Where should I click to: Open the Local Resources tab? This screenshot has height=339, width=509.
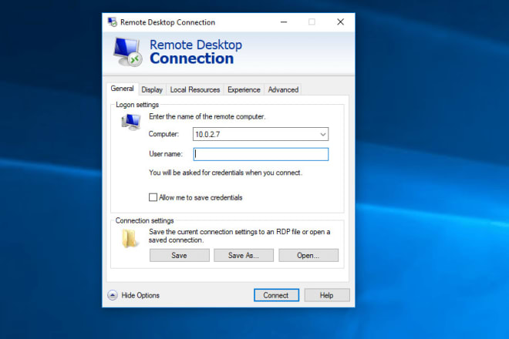(195, 90)
